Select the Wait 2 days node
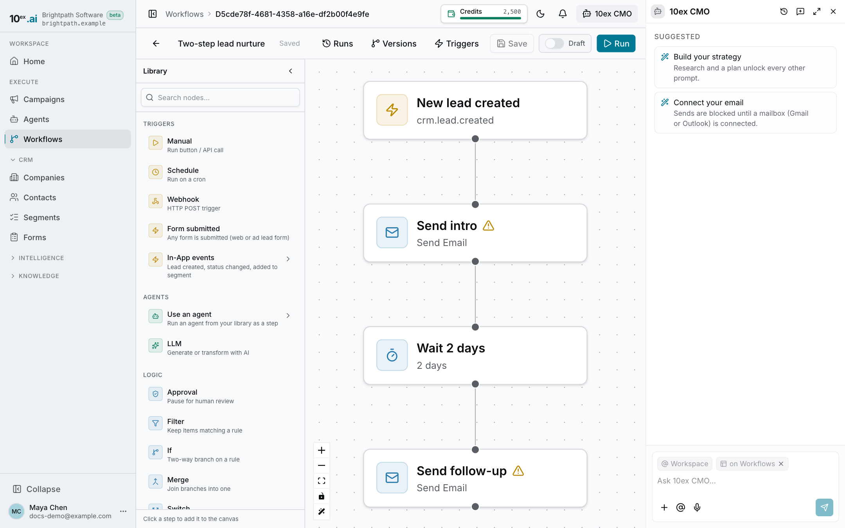This screenshot has width=845, height=528. (475, 356)
